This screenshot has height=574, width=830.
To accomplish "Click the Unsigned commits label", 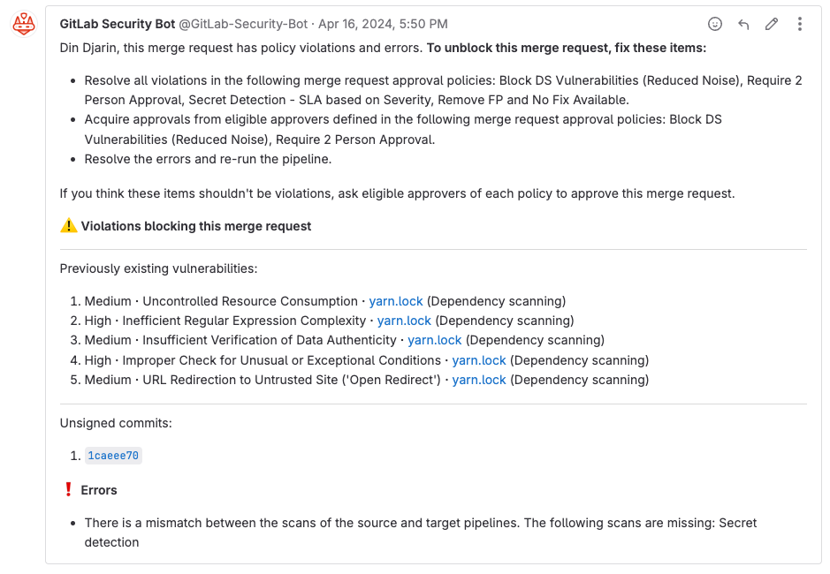I will [116, 423].
